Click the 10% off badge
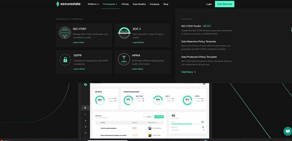292x141 pixels. [207, 26]
